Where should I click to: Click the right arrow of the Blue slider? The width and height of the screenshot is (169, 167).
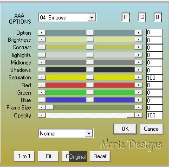coord(138,100)
